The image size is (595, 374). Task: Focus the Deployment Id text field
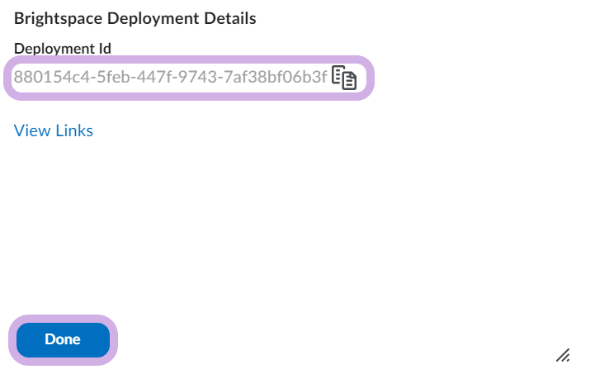tap(189, 78)
